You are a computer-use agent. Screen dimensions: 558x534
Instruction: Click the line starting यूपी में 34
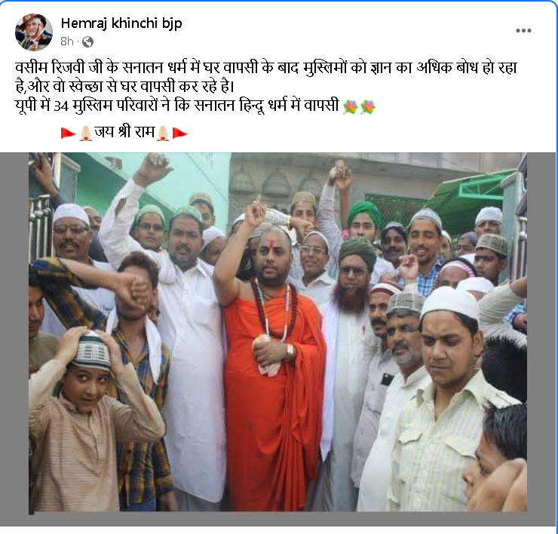tap(177, 106)
